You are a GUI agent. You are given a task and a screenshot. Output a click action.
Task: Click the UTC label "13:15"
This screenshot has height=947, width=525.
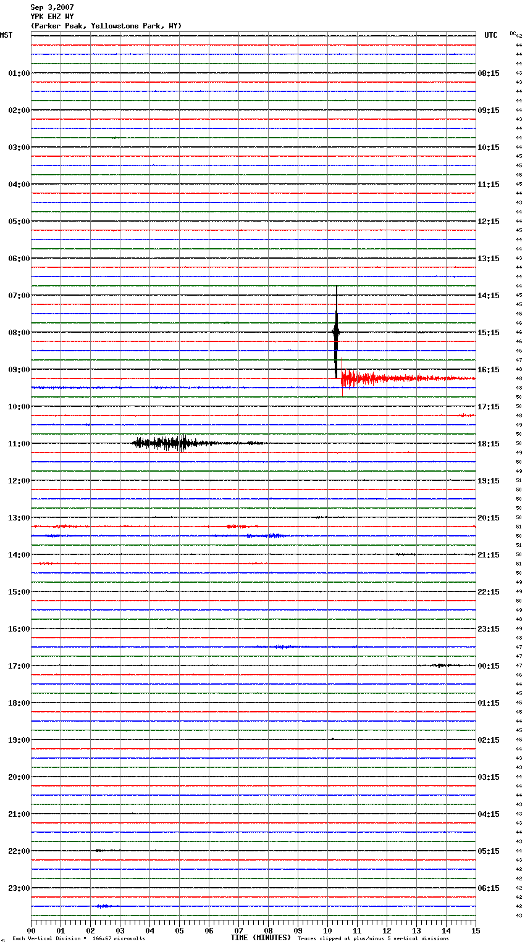(x=489, y=259)
